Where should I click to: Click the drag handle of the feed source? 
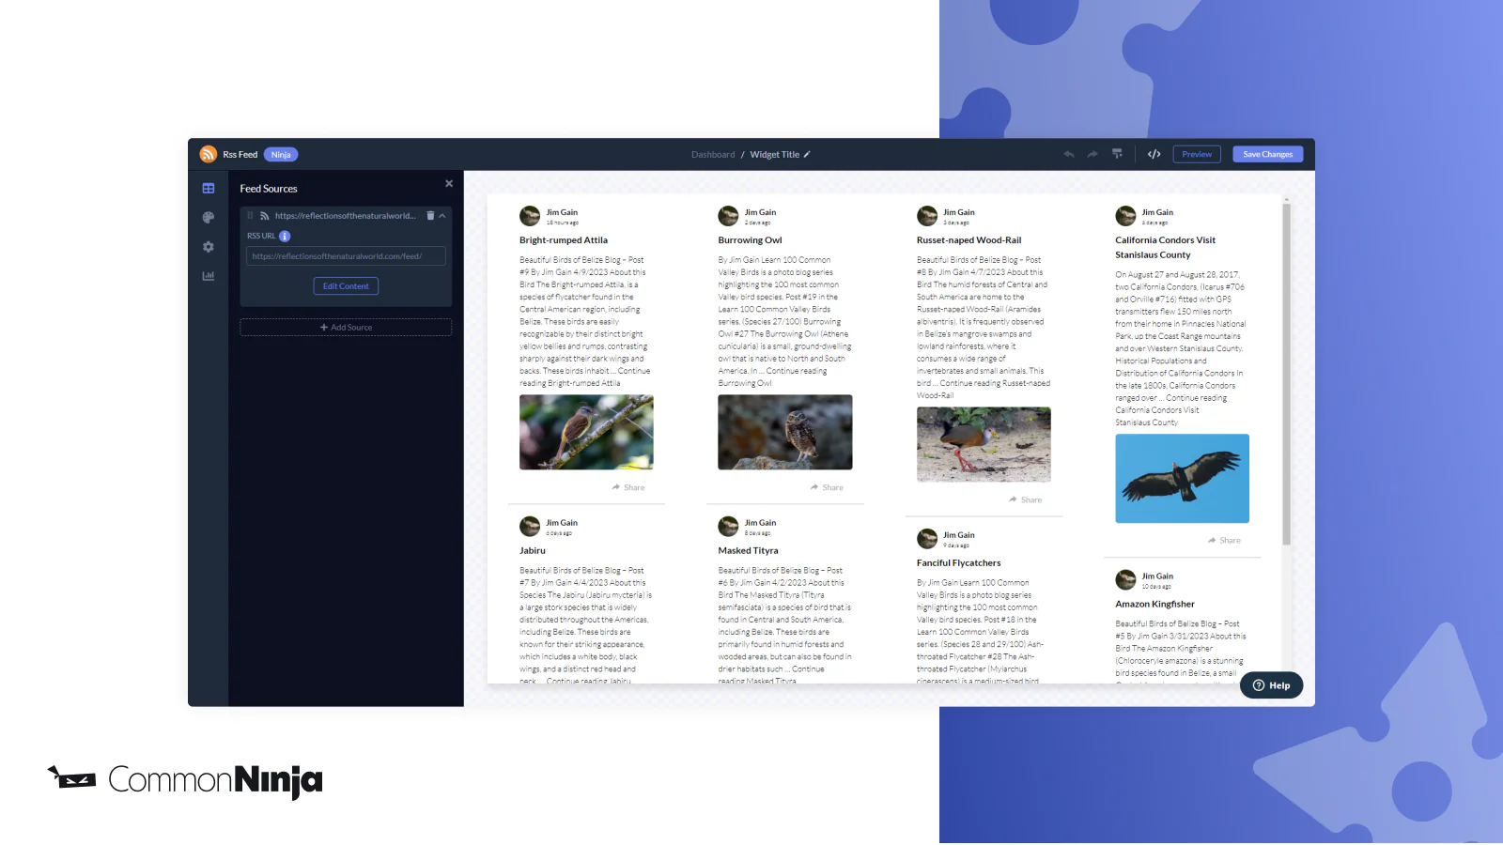[250, 216]
